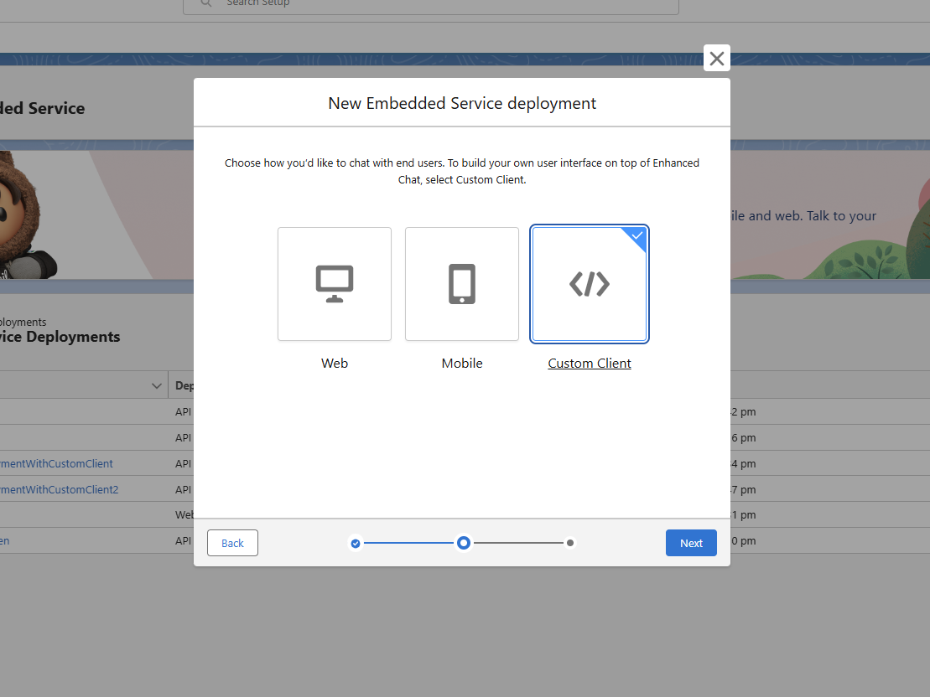Screen dimensions: 930x697
Task: Click the Custom Client label
Action: pos(590,364)
